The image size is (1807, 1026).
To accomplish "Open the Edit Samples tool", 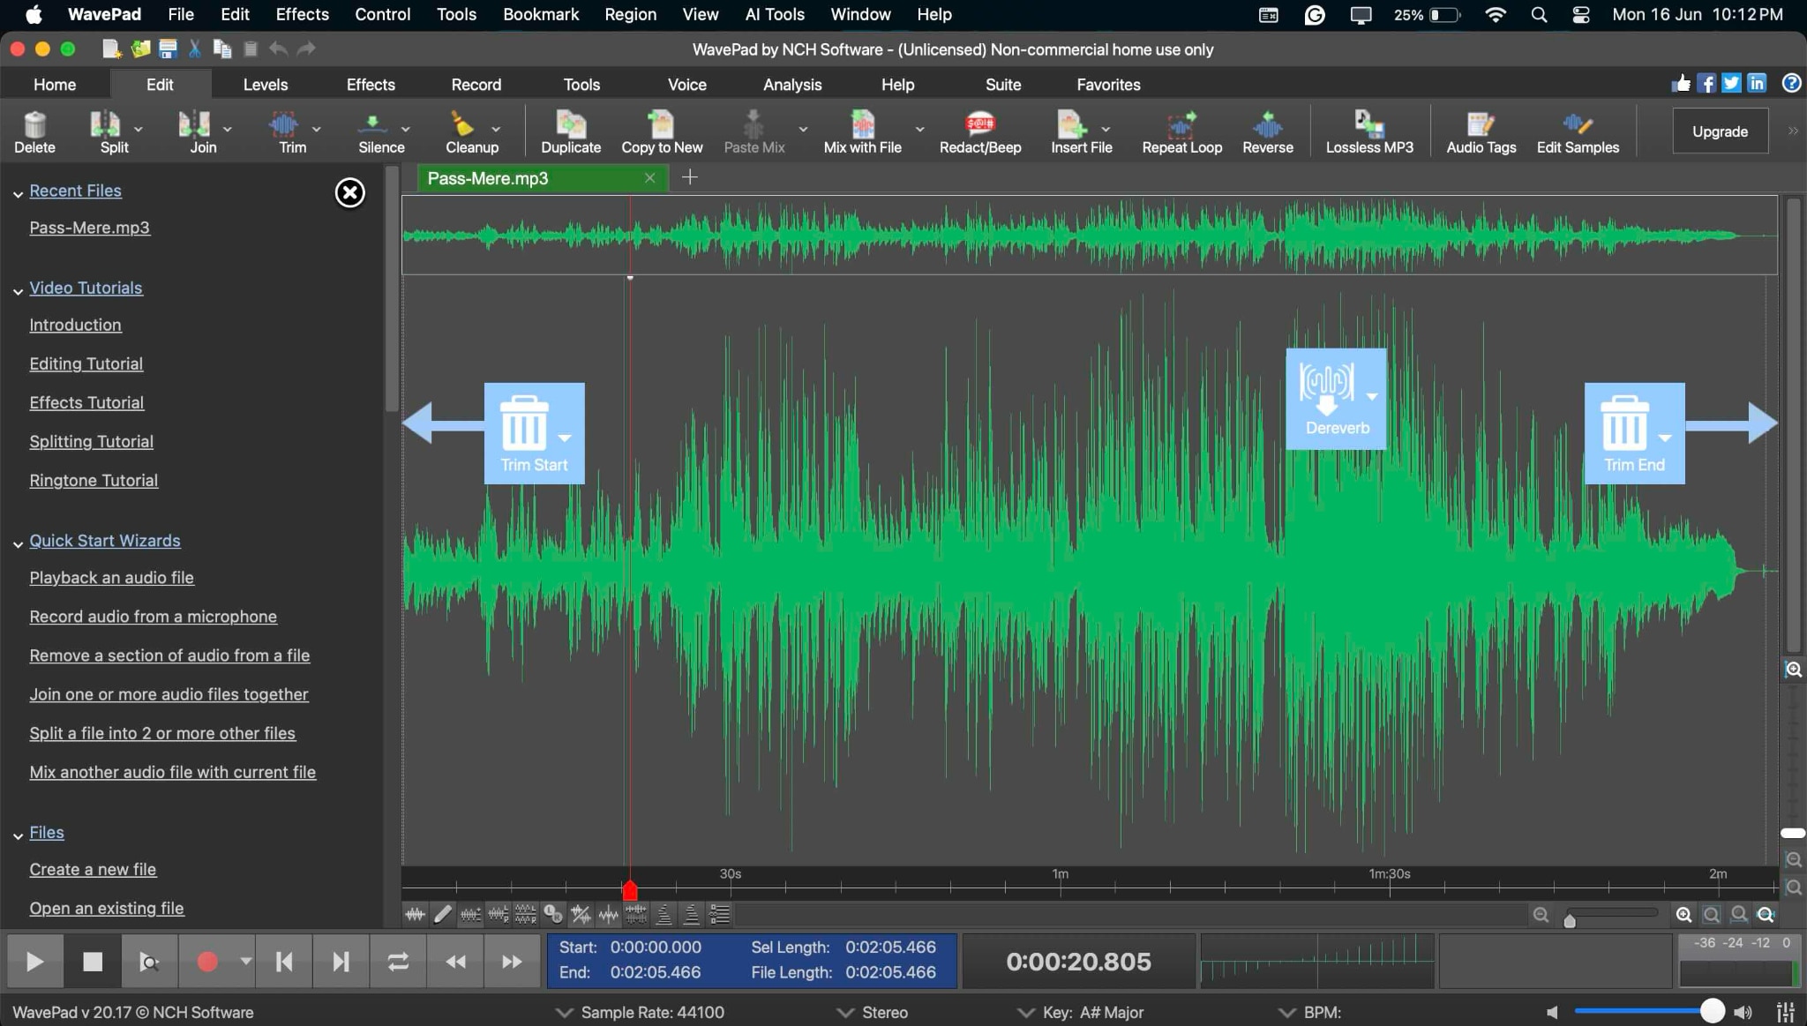I will click(x=1578, y=131).
